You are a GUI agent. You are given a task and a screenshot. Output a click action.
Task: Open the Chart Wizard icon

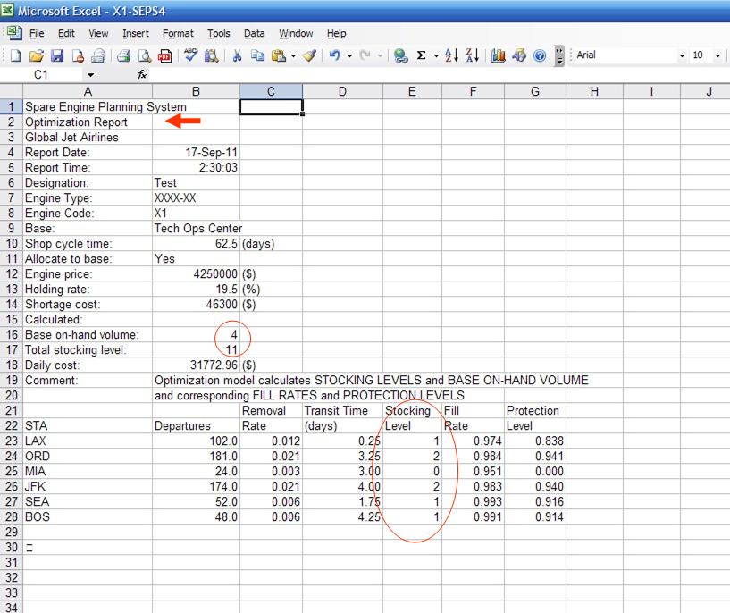(499, 55)
